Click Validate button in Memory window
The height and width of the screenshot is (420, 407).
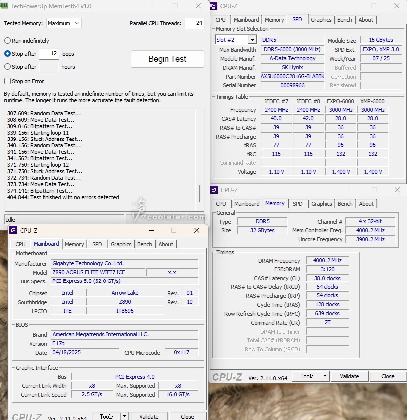(x=349, y=376)
